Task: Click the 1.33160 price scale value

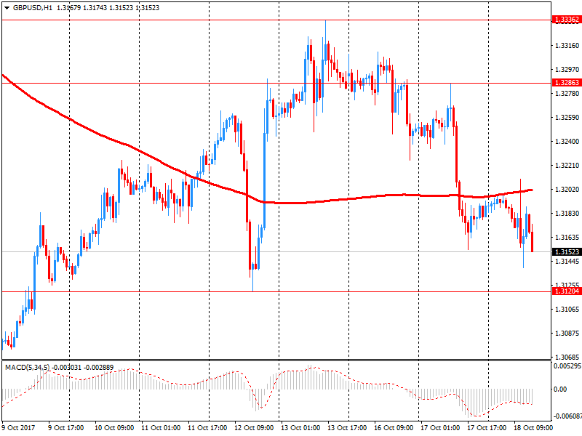Action: pyautogui.click(x=567, y=46)
